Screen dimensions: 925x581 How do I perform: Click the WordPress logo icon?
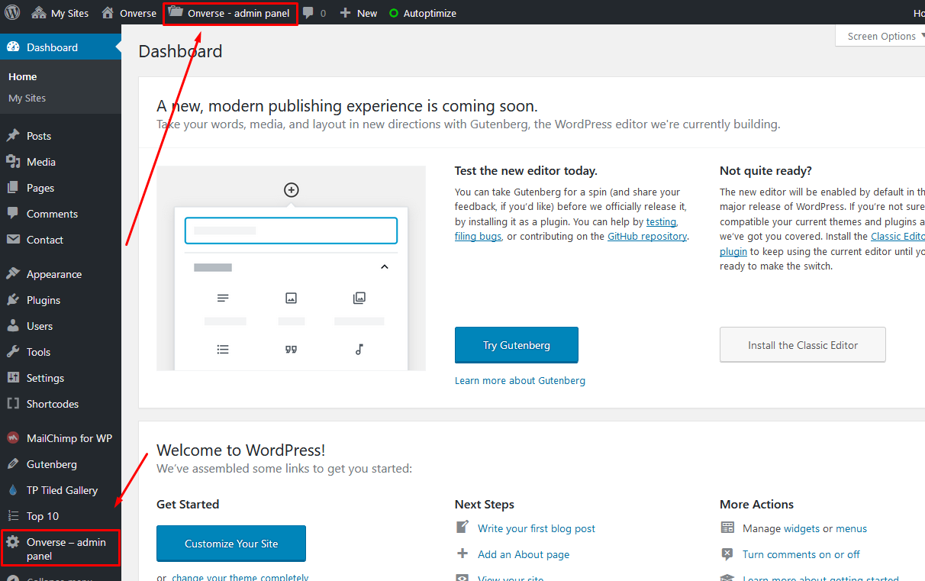click(12, 12)
